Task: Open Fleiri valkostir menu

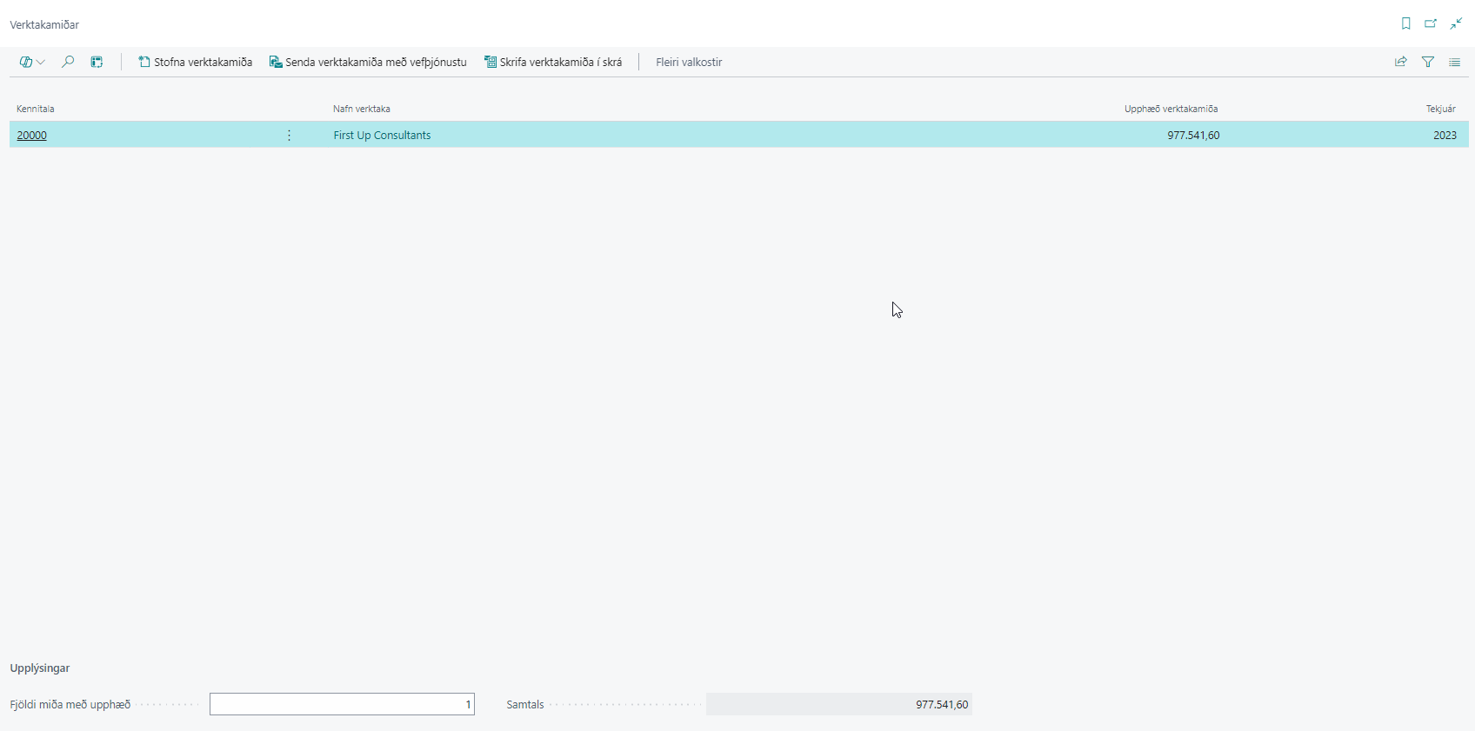Action: [689, 62]
